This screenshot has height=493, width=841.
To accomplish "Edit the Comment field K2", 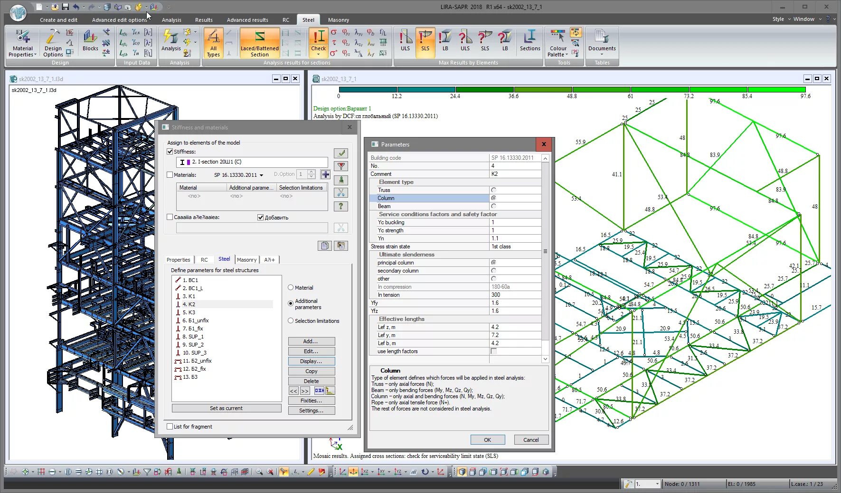I will [x=515, y=174].
